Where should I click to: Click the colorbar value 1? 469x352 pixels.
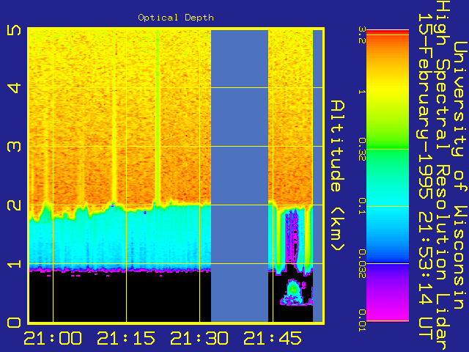[361, 92]
